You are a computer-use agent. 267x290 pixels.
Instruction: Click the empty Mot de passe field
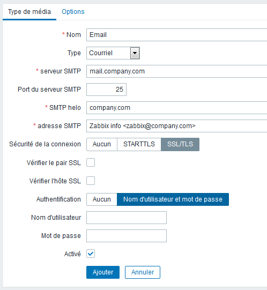click(x=127, y=236)
